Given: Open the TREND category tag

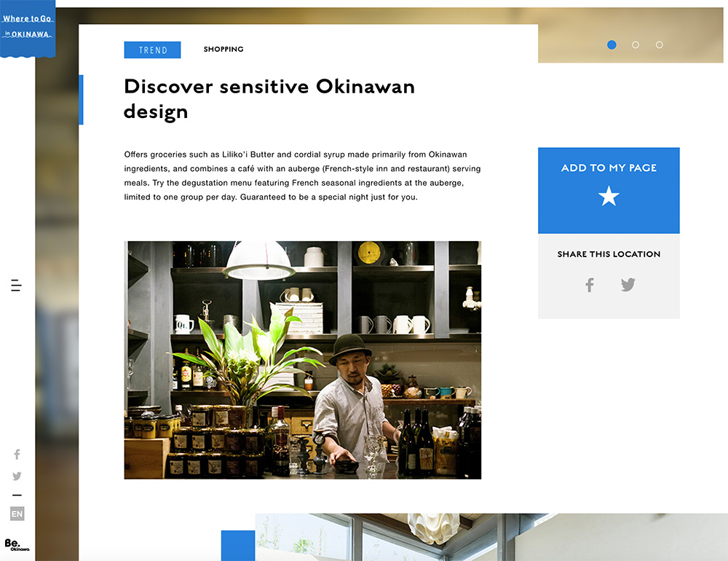Looking at the screenshot, I should click(x=152, y=50).
